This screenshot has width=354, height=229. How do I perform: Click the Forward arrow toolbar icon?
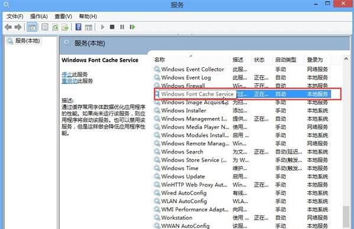coord(18,27)
